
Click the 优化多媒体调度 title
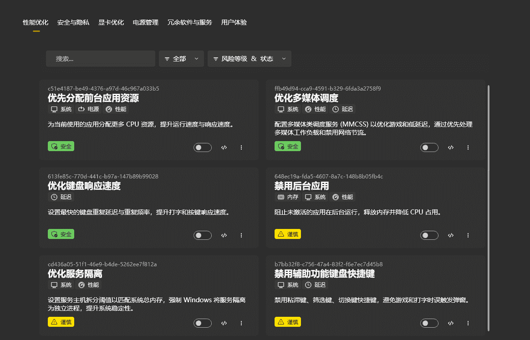point(306,98)
